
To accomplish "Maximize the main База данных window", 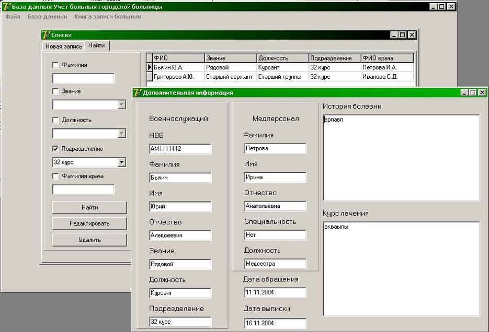I will [442, 7].
